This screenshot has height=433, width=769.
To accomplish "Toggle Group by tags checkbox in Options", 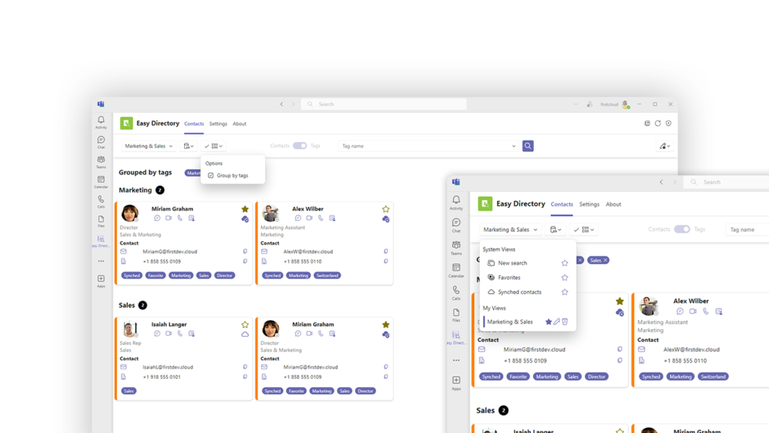I will click(211, 175).
